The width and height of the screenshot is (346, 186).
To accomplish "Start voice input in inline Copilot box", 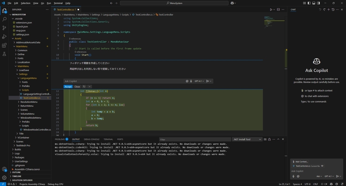I will coord(191,81).
